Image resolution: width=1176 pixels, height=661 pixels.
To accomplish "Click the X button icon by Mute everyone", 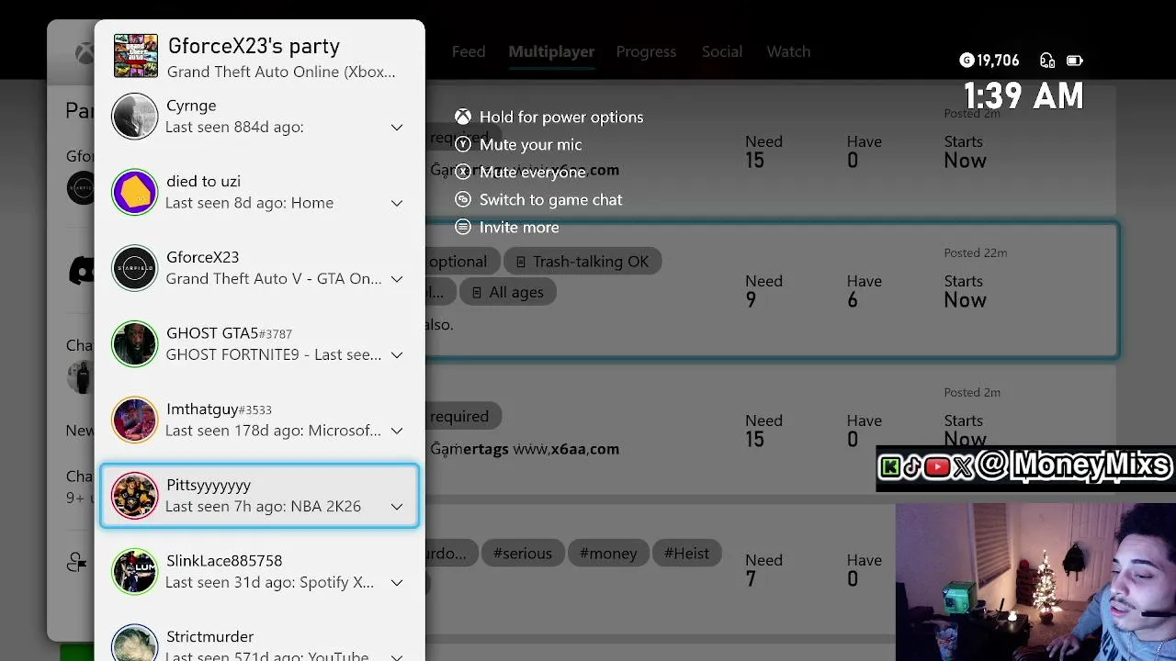I will tap(463, 172).
